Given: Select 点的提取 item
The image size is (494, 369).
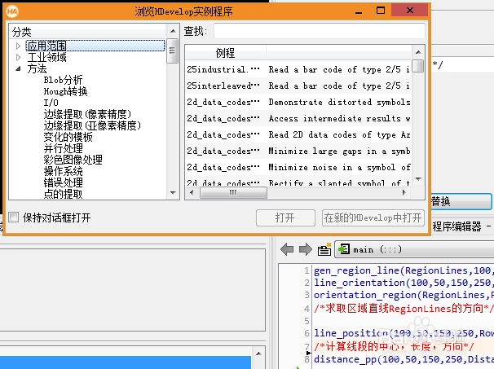Looking at the screenshot, I should click(x=64, y=194).
